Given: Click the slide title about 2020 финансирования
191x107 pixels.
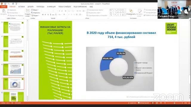Looking at the screenshot, I should [x=121, y=35].
